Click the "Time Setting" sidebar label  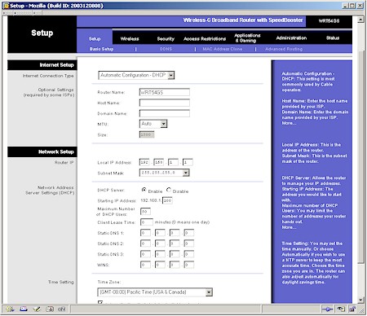tap(61, 282)
